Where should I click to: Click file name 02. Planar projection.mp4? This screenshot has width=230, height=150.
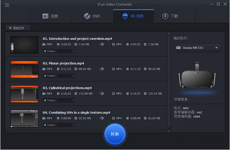pyautogui.click(x=63, y=63)
